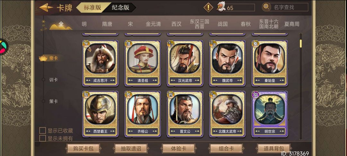This screenshot has height=156, width=347.
Task: Switch to 纪念版 toggle
Action: tap(120, 7)
